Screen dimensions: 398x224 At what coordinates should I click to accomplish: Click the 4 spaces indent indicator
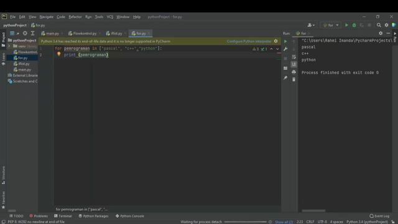(x=336, y=222)
